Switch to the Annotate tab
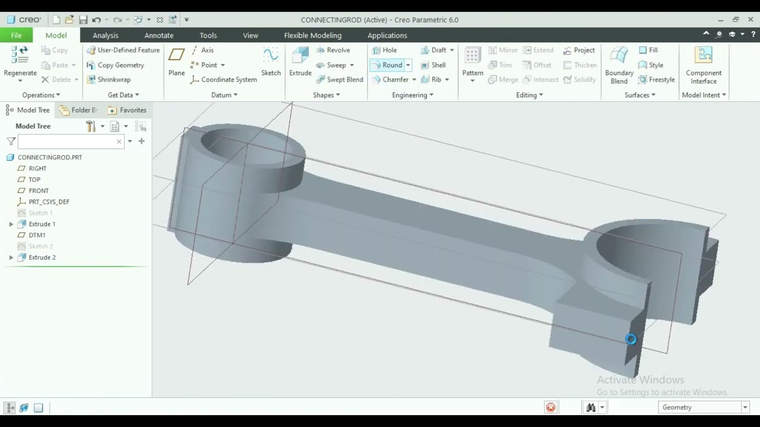This screenshot has width=760, height=427. 159,35
